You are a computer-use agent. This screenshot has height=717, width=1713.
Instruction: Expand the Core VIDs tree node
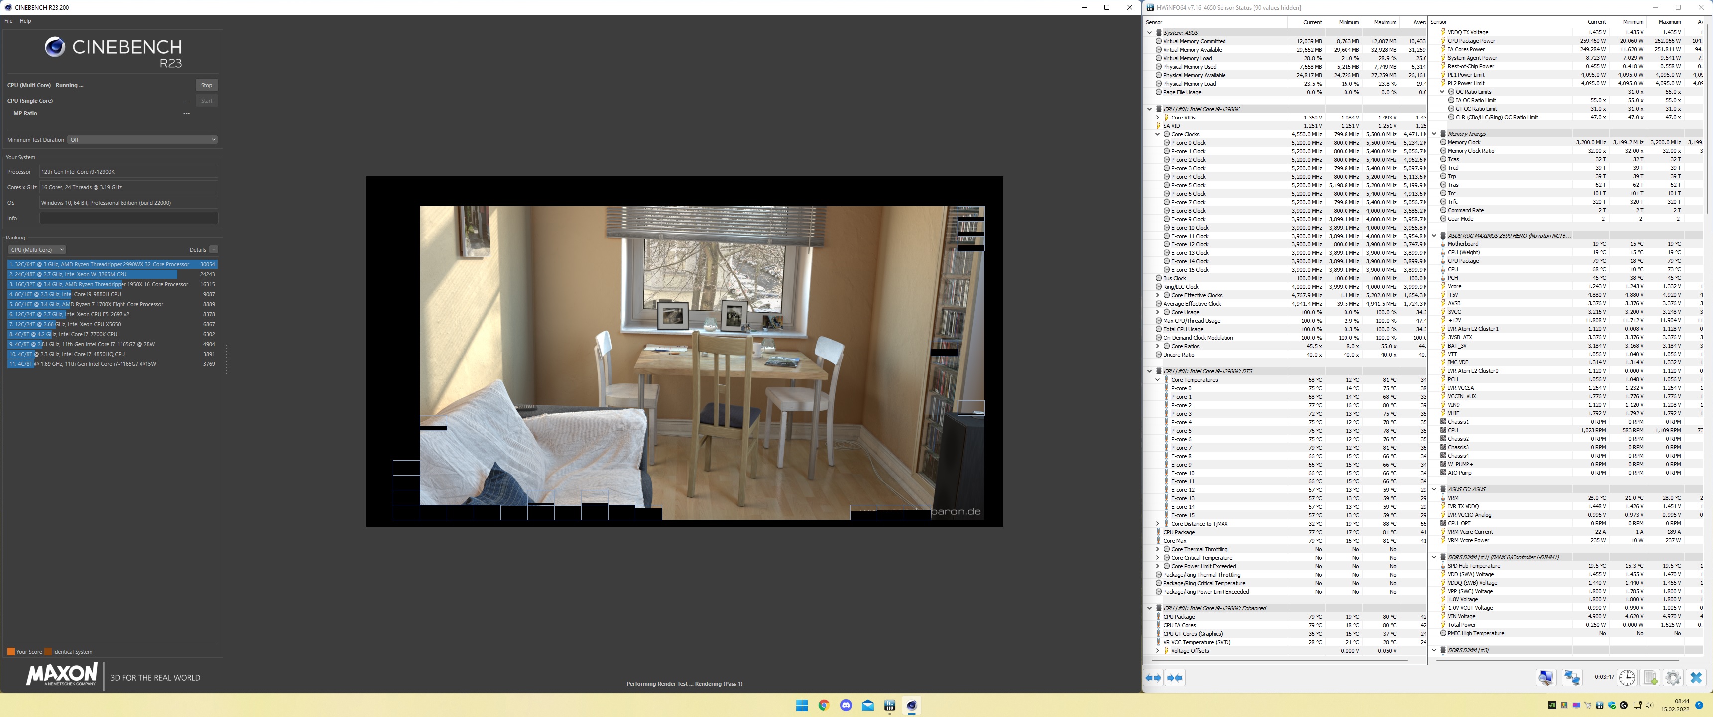1158,118
